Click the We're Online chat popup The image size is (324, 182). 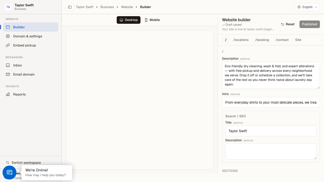point(47,173)
